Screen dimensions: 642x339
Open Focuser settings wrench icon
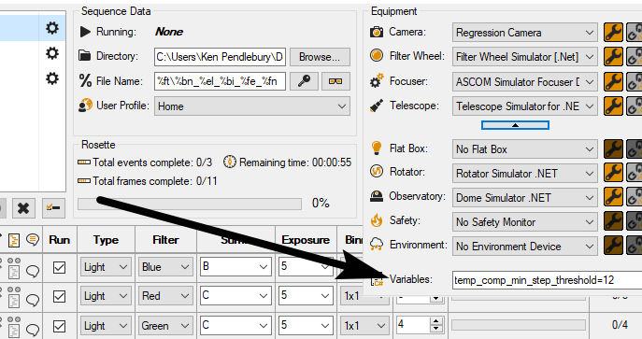pyautogui.click(x=613, y=81)
